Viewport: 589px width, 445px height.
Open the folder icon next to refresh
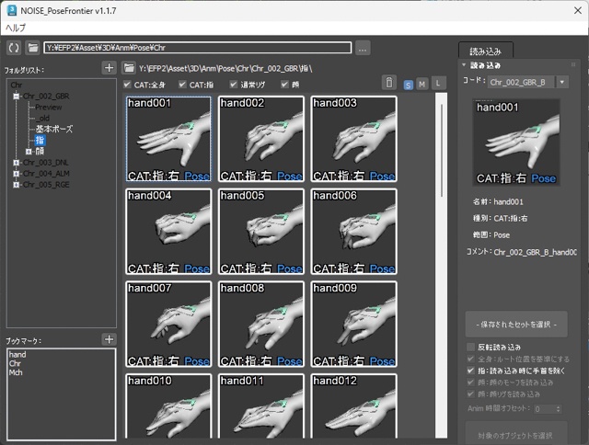(x=33, y=48)
